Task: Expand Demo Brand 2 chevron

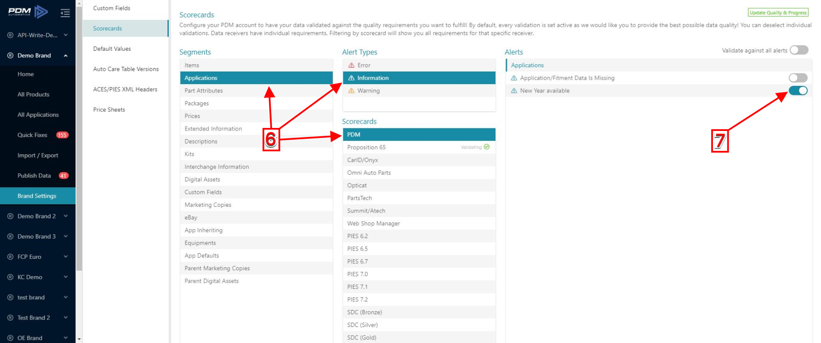Action: pos(66,216)
